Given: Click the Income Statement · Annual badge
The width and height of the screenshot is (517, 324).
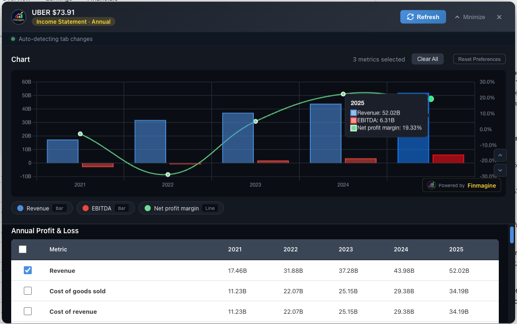Looking at the screenshot, I should coord(73,22).
